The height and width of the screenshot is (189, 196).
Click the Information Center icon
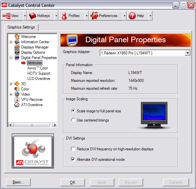[x=17, y=42]
